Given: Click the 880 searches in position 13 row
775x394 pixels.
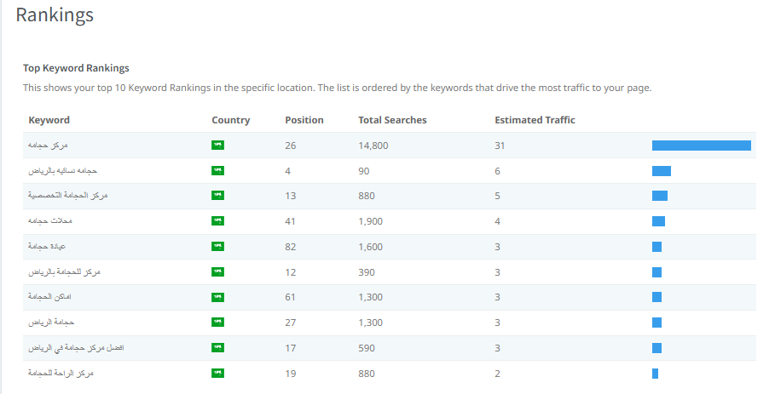Looking at the screenshot, I should pos(367,196).
